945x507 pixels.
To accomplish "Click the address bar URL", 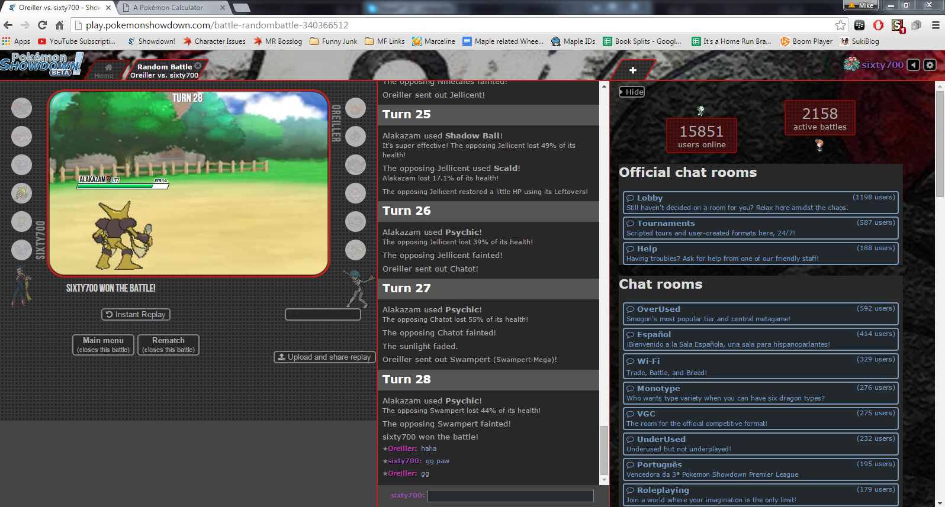I will click(x=217, y=25).
